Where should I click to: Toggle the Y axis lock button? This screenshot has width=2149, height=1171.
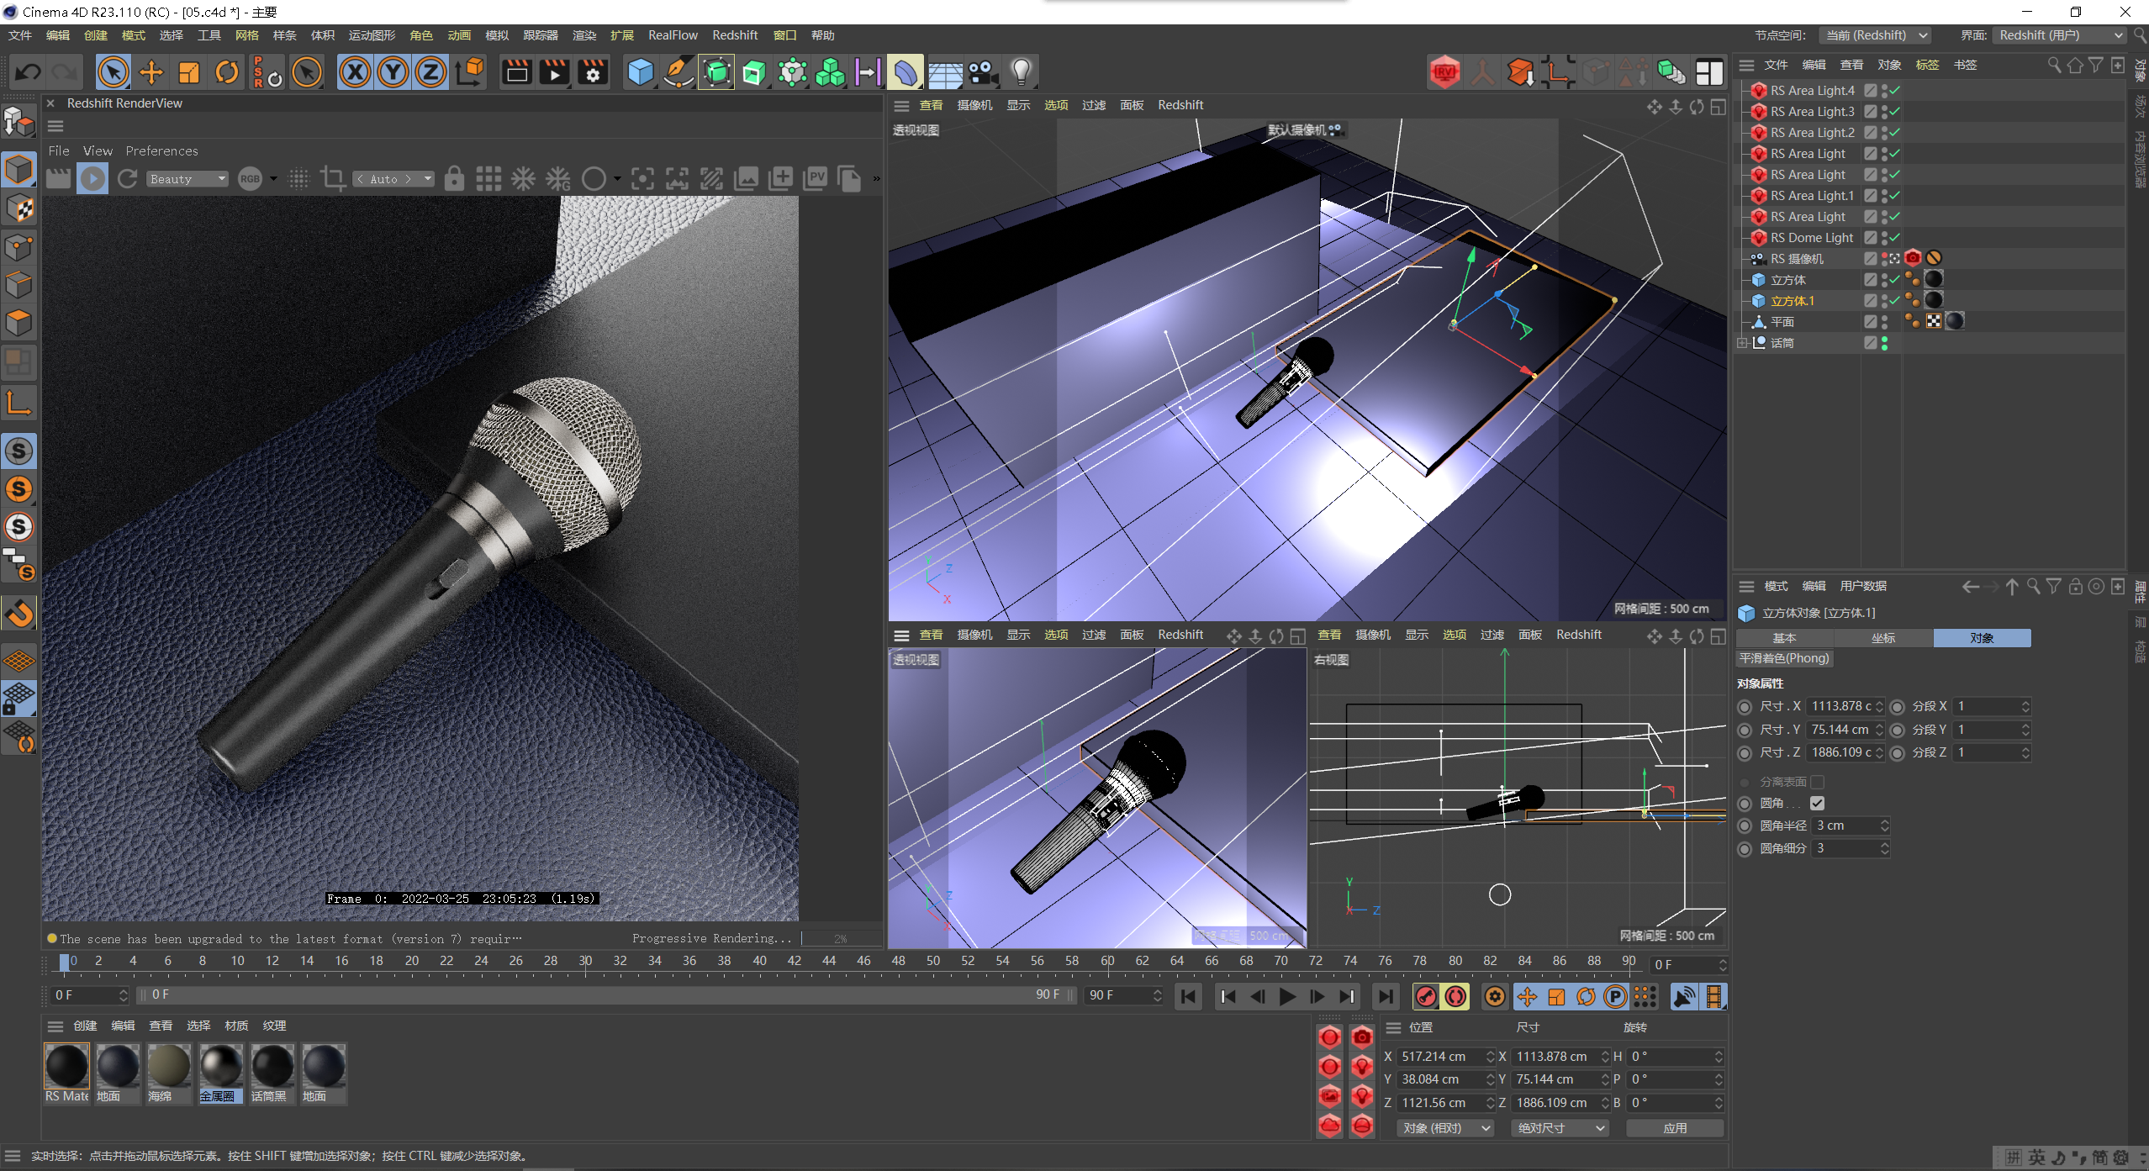[x=392, y=71]
